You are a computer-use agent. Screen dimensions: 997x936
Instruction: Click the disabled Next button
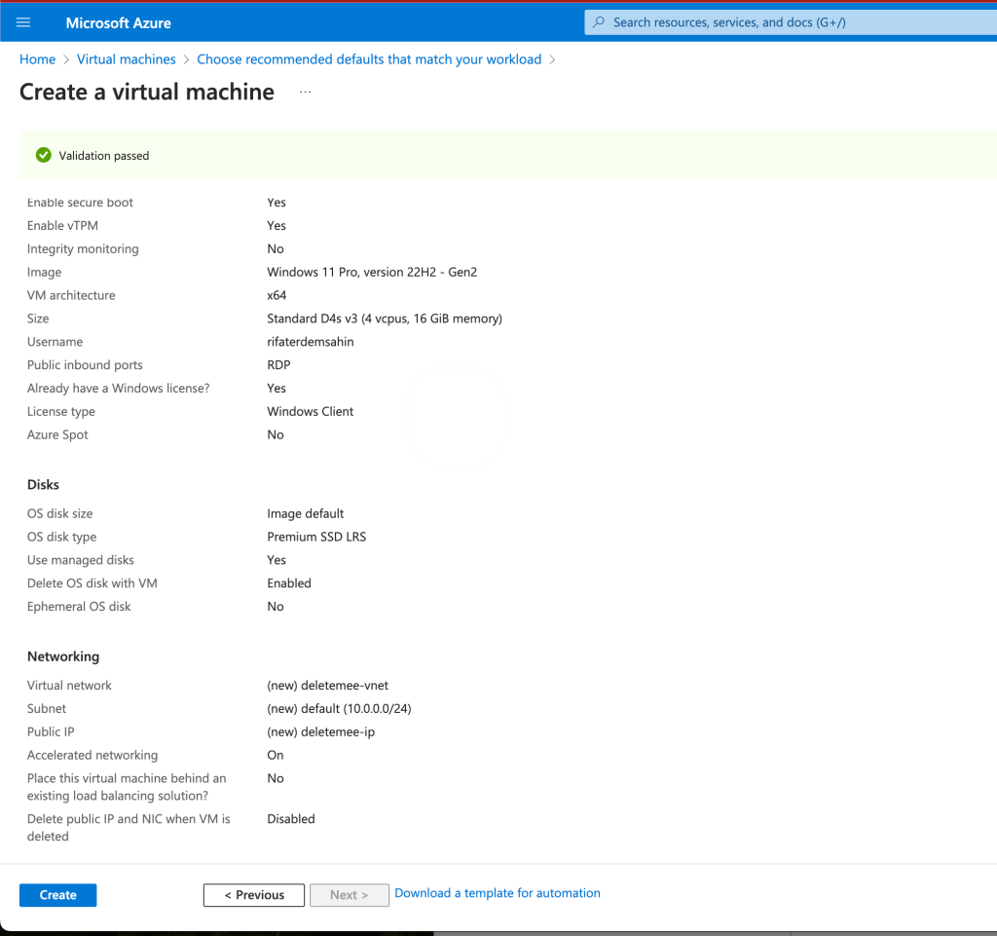[350, 895]
